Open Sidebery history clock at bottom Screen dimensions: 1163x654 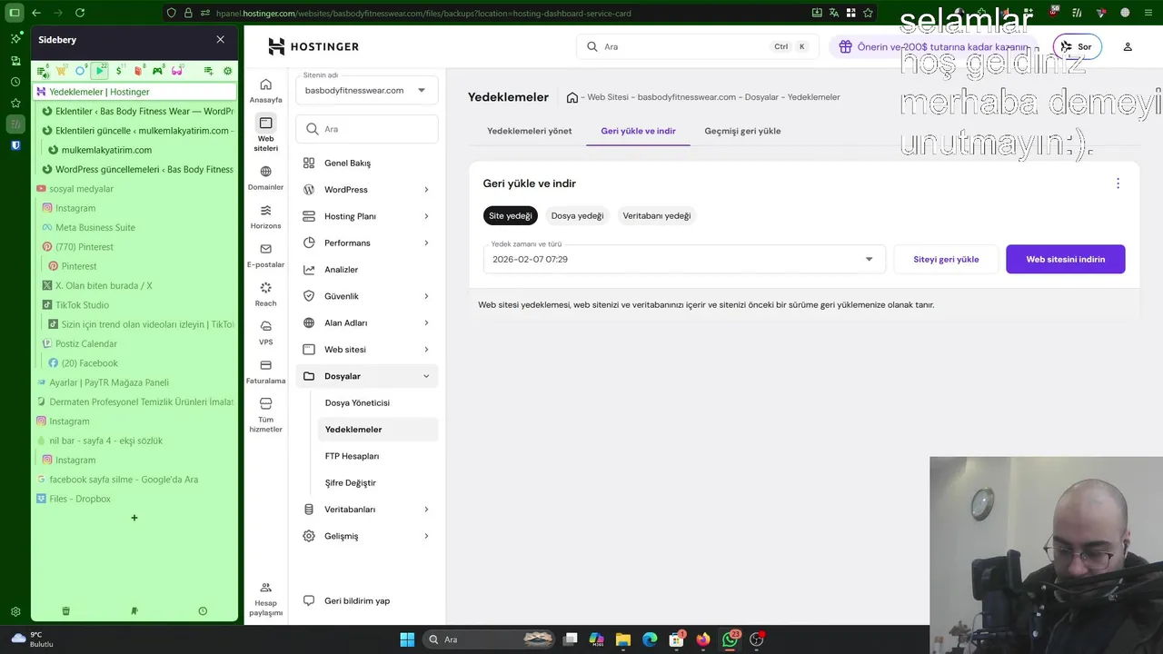pos(203,611)
